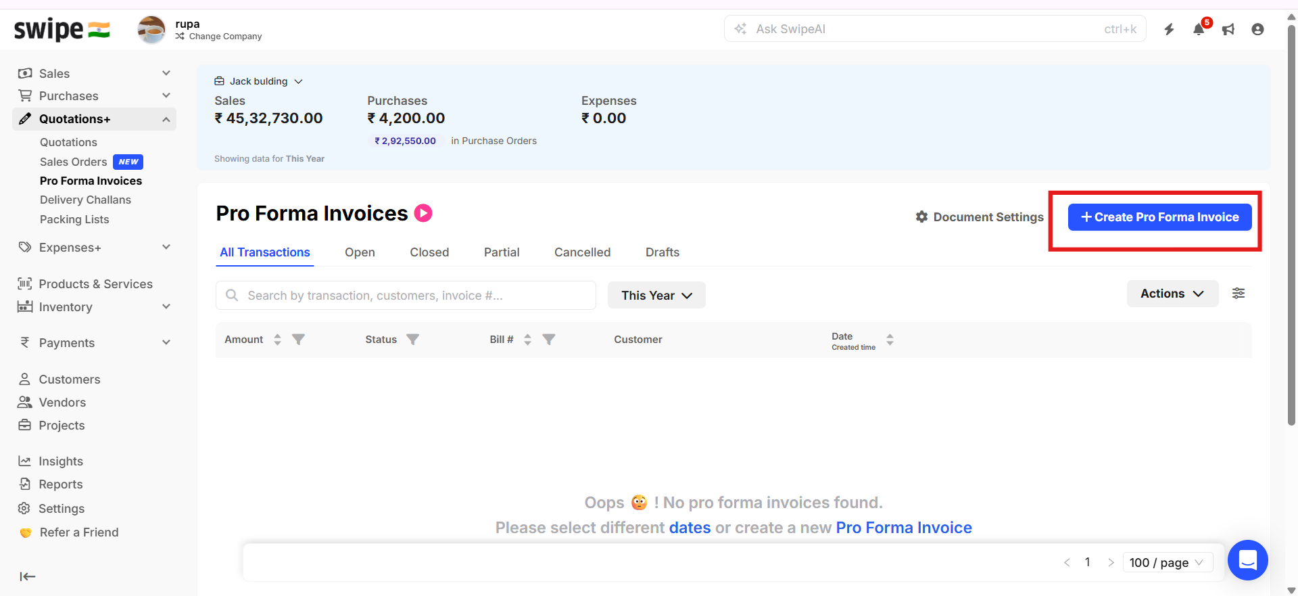Switch to the Cancelled tab
1298x596 pixels.
(582, 252)
